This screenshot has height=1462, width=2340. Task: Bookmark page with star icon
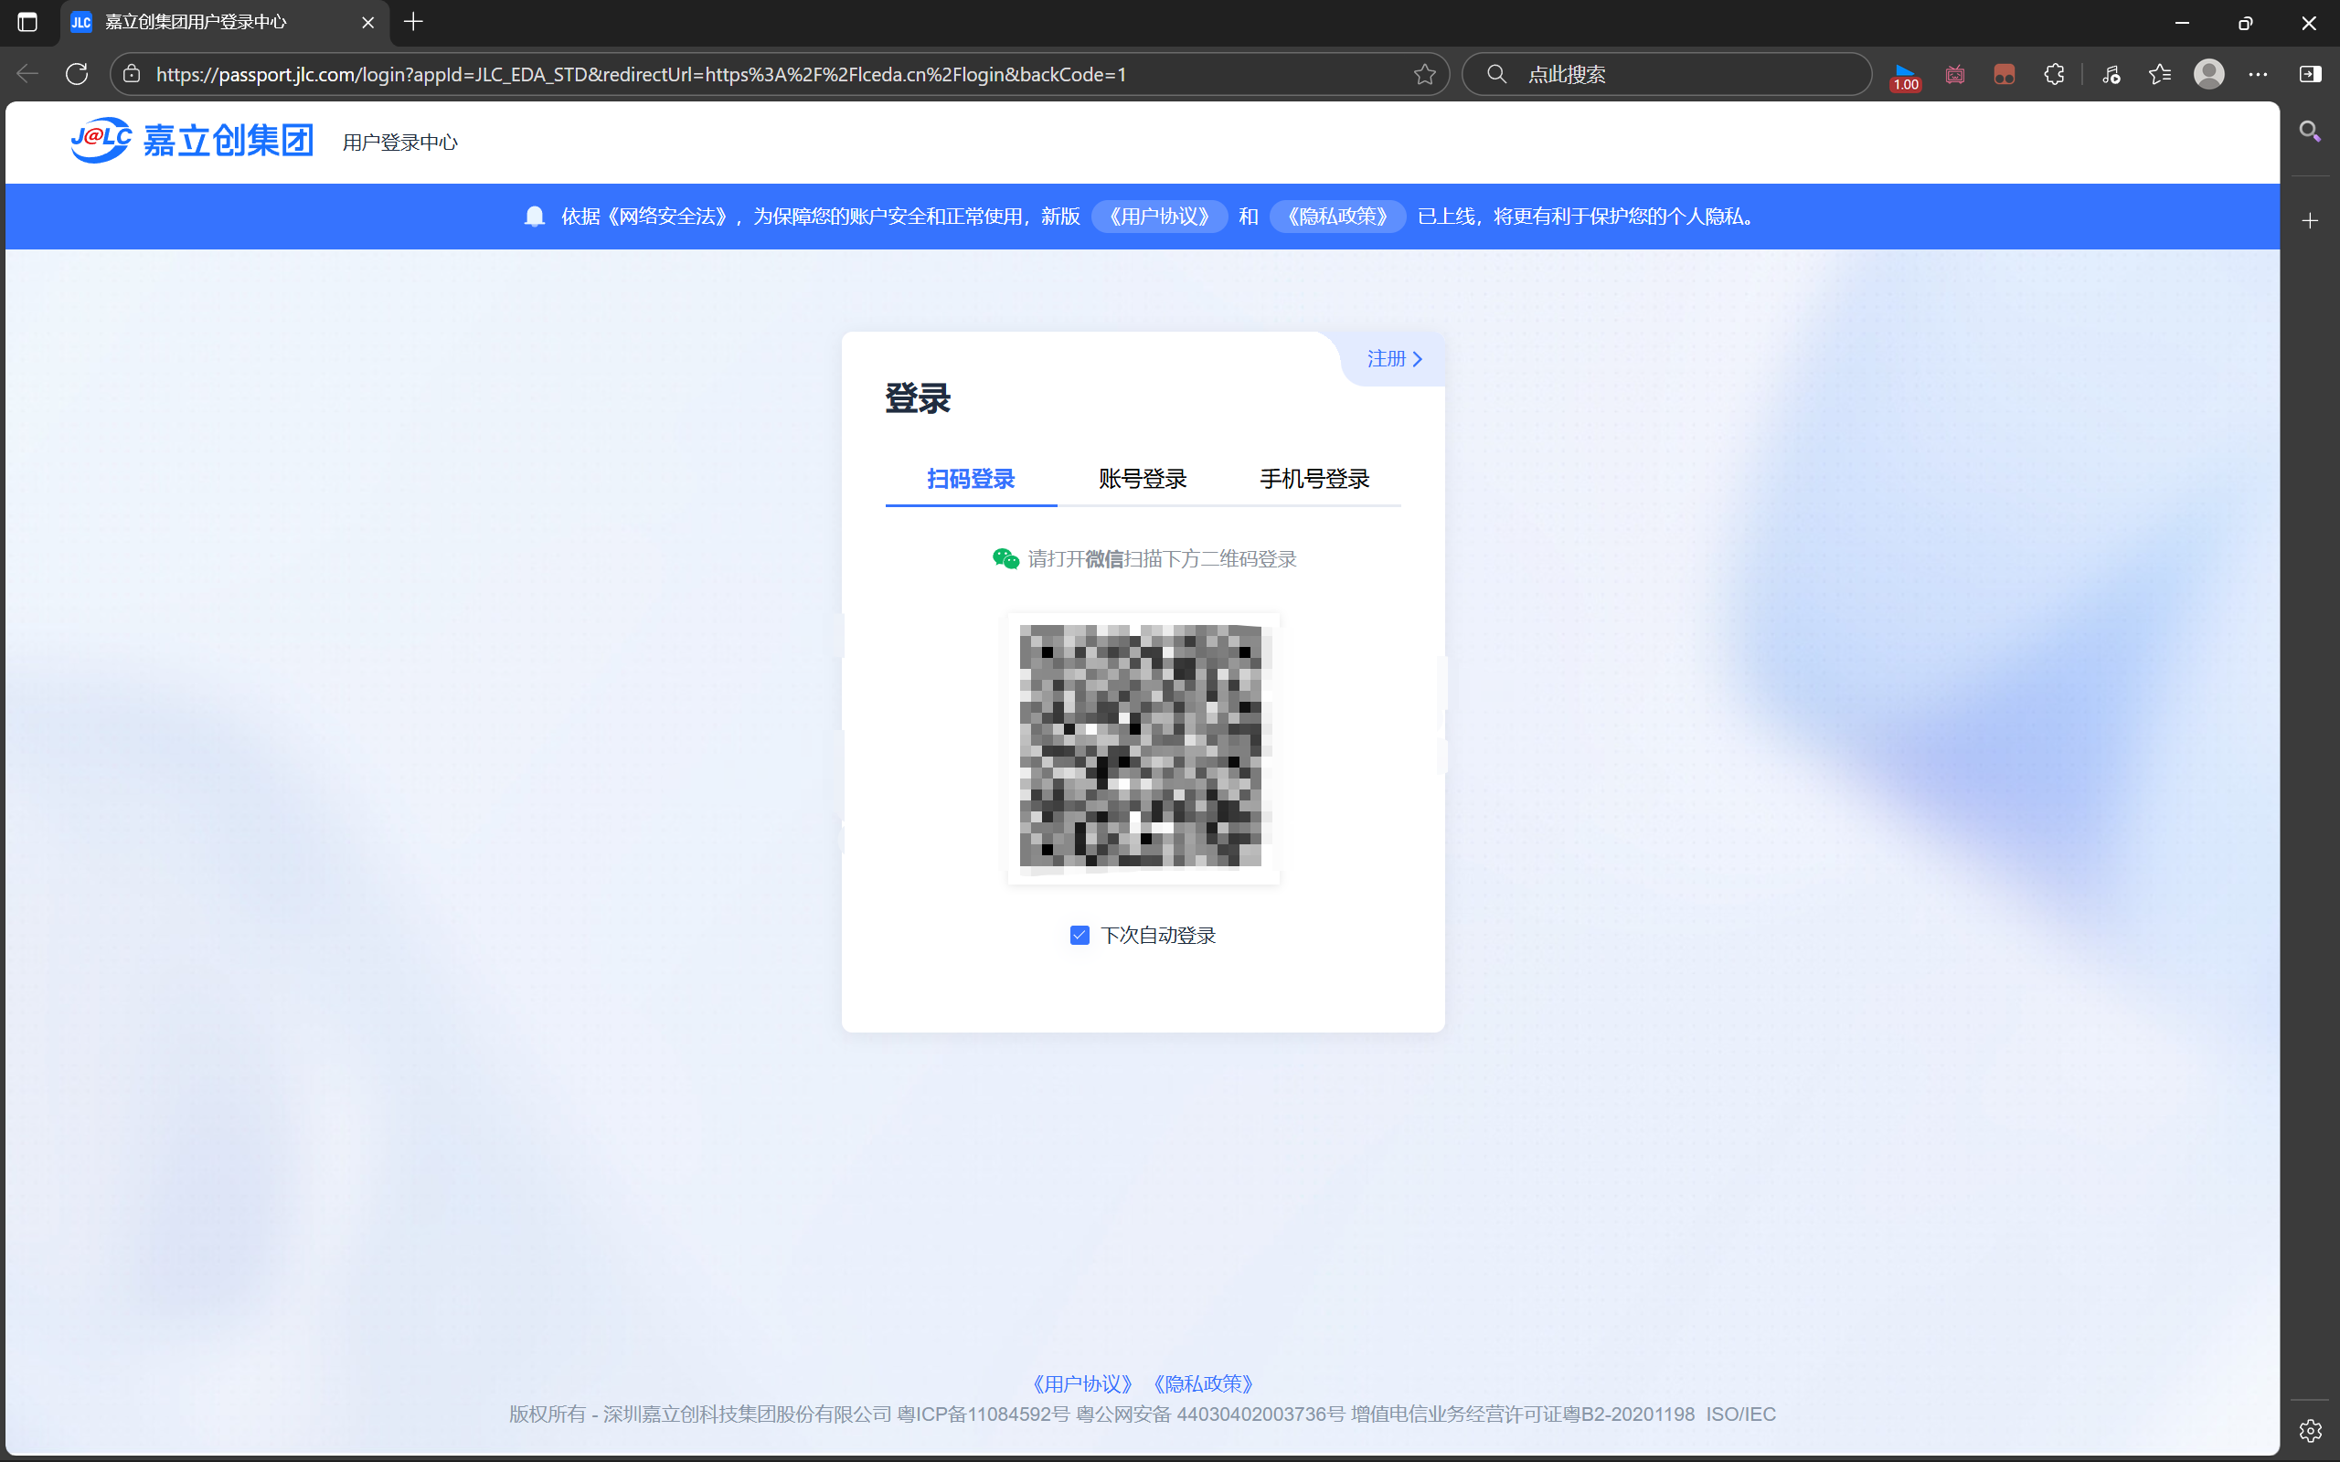click(x=1424, y=73)
